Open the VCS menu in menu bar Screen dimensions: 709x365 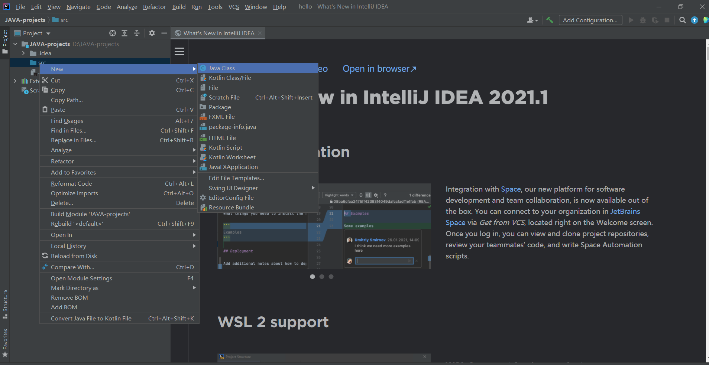[x=234, y=7]
